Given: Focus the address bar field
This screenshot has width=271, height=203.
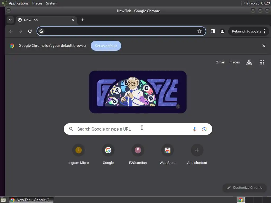Looking at the screenshot, I should click(121, 31).
